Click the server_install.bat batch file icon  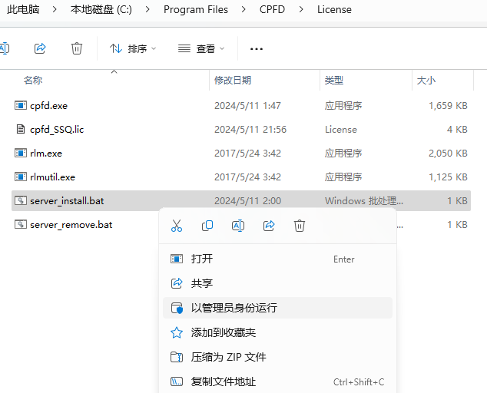(21, 200)
